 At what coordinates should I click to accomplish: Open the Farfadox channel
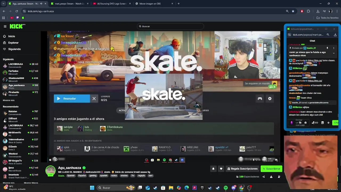tap(20, 72)
